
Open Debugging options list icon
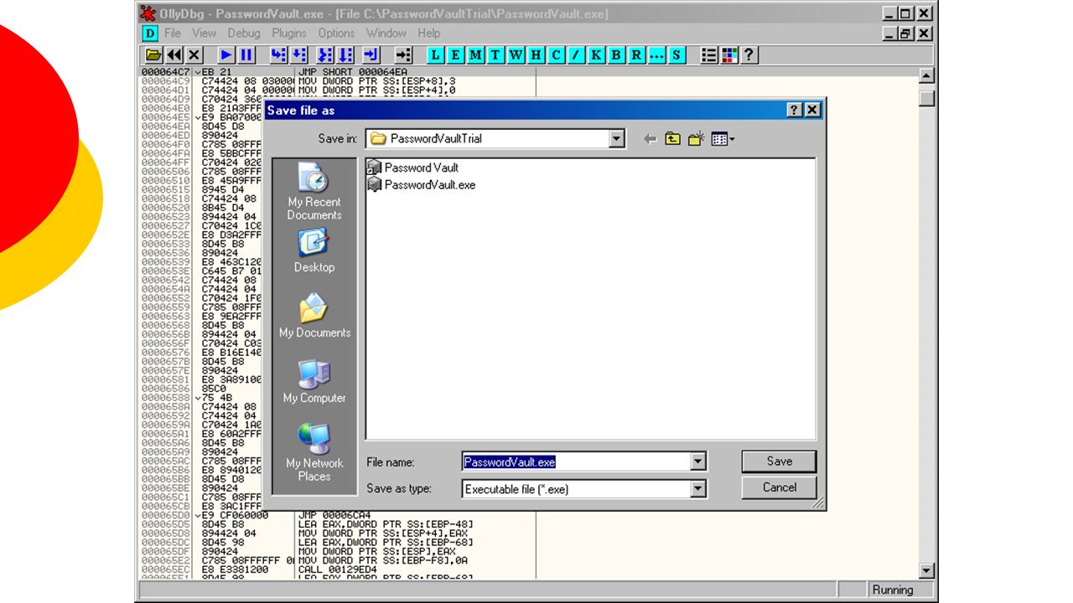point(709,55)
